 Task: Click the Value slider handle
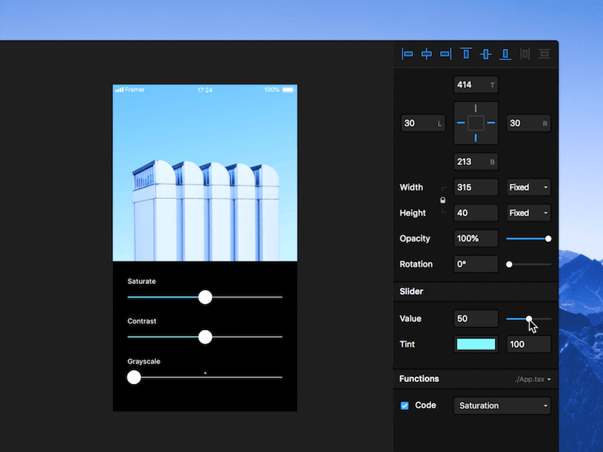tap(529, 319)
